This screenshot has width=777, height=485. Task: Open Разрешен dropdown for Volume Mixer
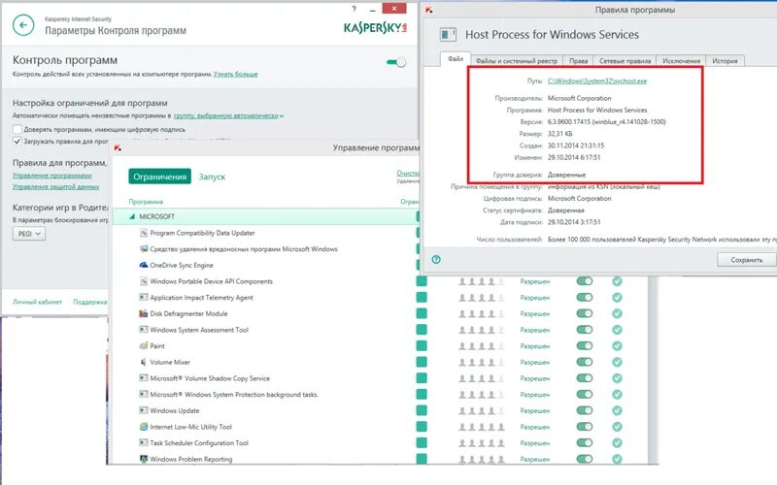(x=535, y=362)
